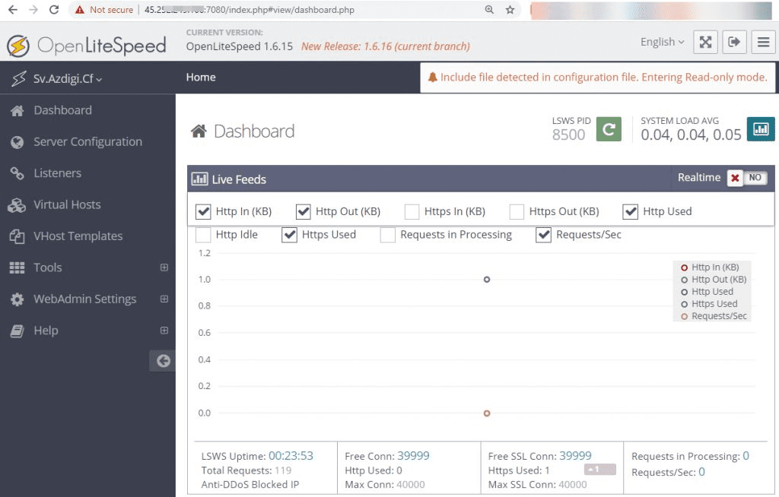The width and height of the screenshot is (779, 497).
Task: Click Http In (KB) legend color marker
Action: (684, 267)
